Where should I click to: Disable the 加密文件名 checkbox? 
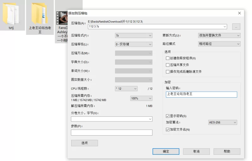pyautogui.click(x=168, y=129)
